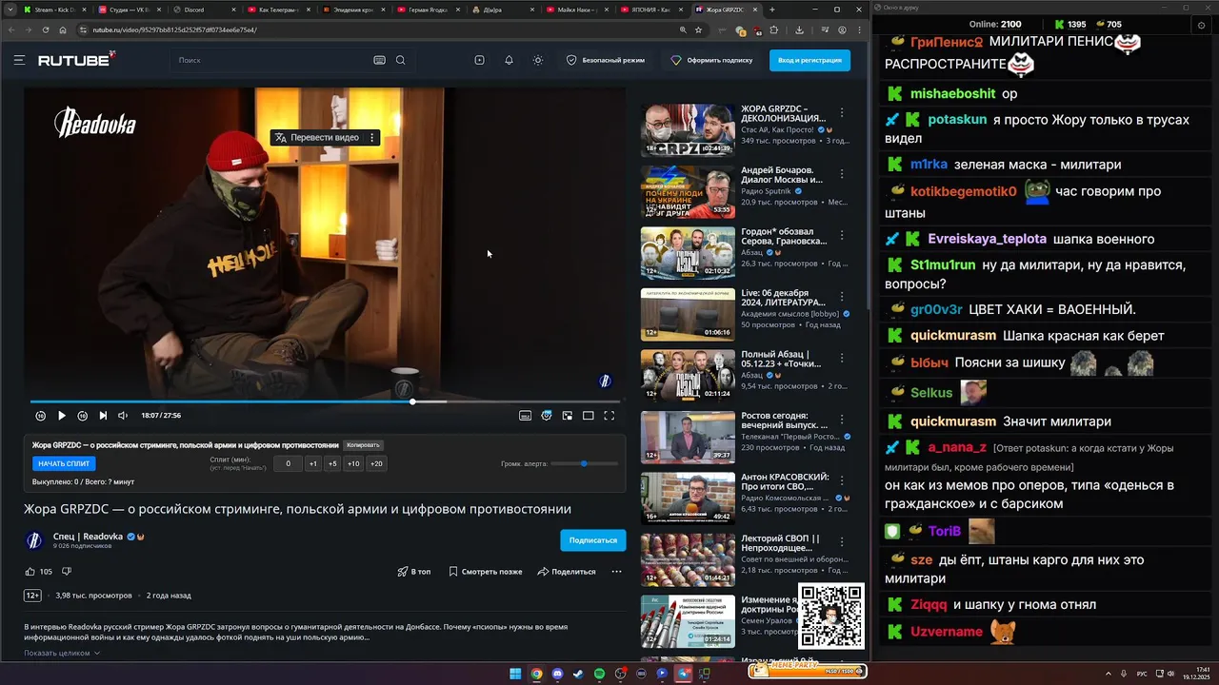Viewport: 1219px width, 685px height.
Task: Rewind ten seconds in player
Action: tap(40, 416)
